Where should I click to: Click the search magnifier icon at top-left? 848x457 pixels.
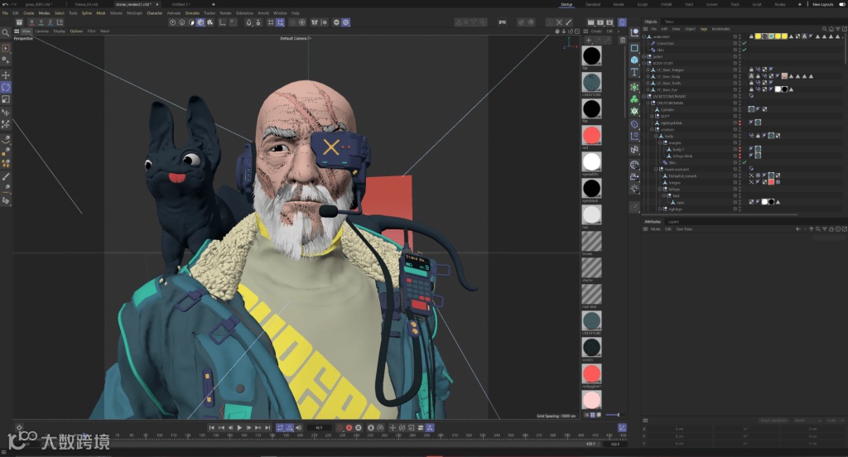click(5, 32)
